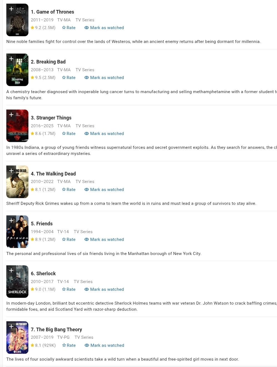This screenshot has width=277, height=367.
Task: Open The Walking Dead poster thumbnail
Action: (x=18, y=182)
